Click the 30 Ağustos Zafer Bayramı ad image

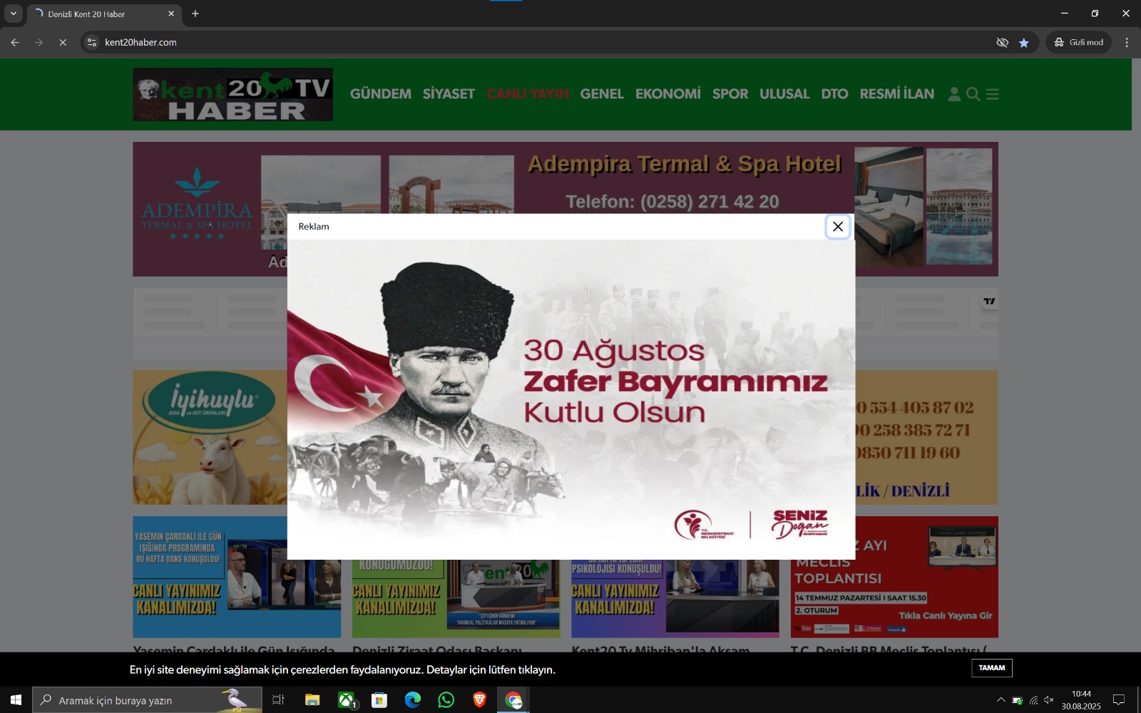(571, 399)
